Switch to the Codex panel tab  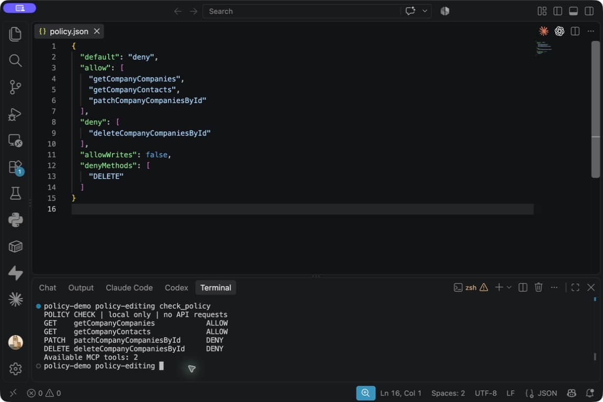click(176, 288)
